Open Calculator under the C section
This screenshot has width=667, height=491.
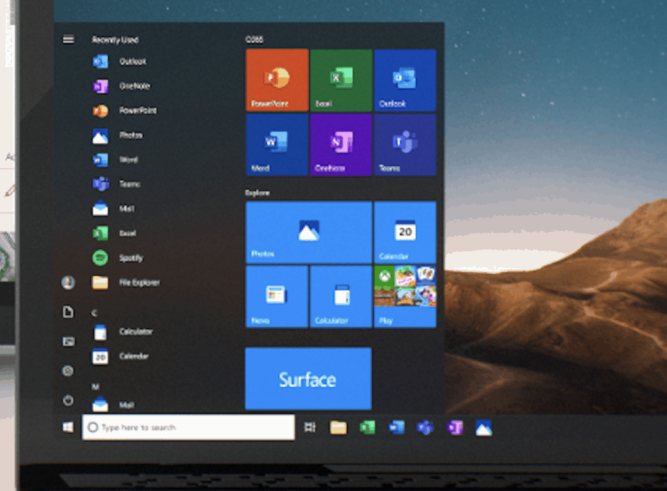pos(123,332)
